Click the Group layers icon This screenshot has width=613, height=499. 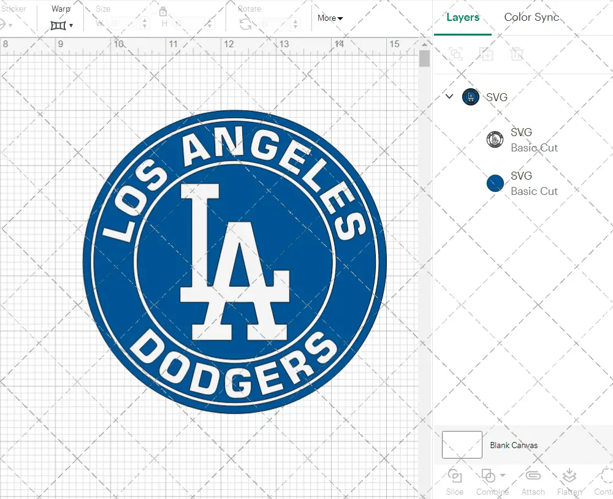point(455,54)
